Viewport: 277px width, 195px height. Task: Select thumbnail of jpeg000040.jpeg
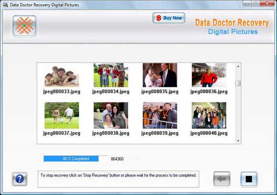209,115
